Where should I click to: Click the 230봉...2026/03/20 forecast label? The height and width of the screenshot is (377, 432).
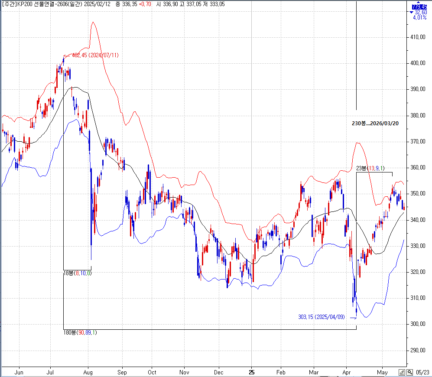(375, 123)
